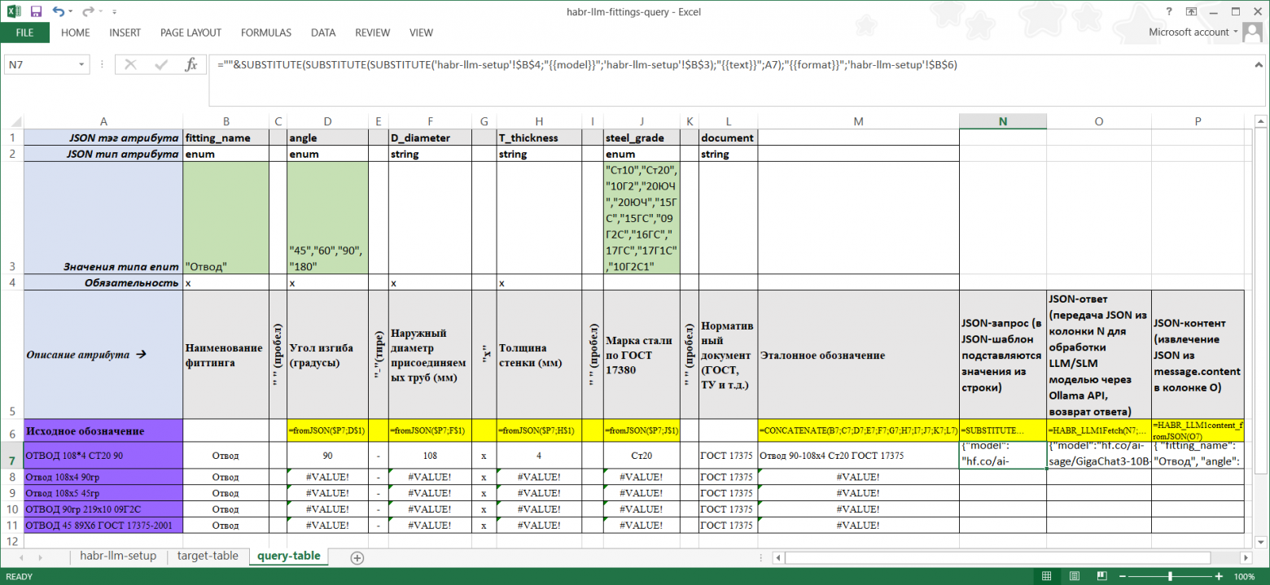Click the Help question mark icon

1170,11
